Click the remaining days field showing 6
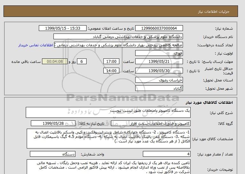This screenshot has width=245, height=174. click(81, 61)
